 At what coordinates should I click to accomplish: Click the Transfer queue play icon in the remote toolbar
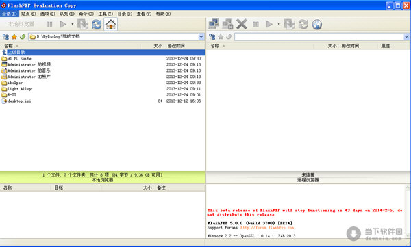coord(269,24)
